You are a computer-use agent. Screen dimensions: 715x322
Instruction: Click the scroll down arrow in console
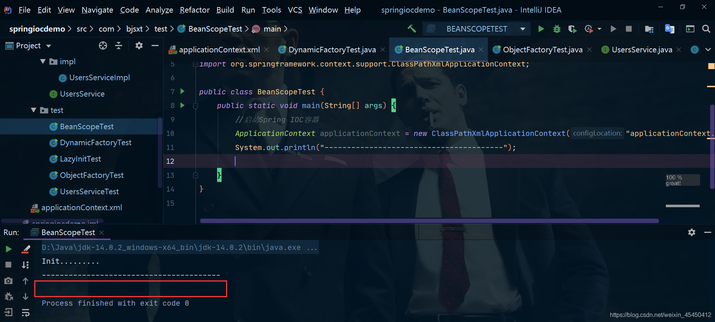(25, 296)
